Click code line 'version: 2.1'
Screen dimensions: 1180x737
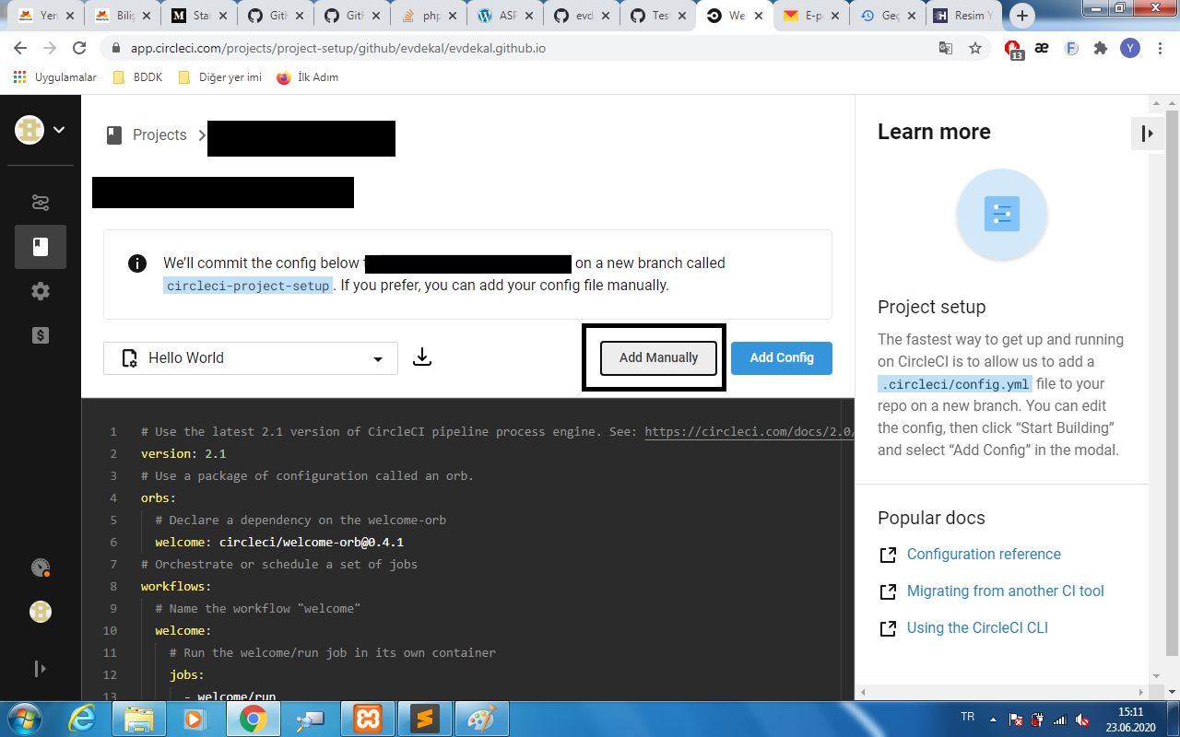[183, 453]
